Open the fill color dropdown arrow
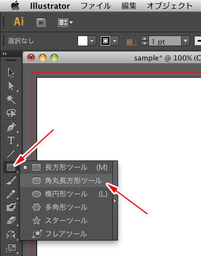The image size is (201, 256). [92, 41]
